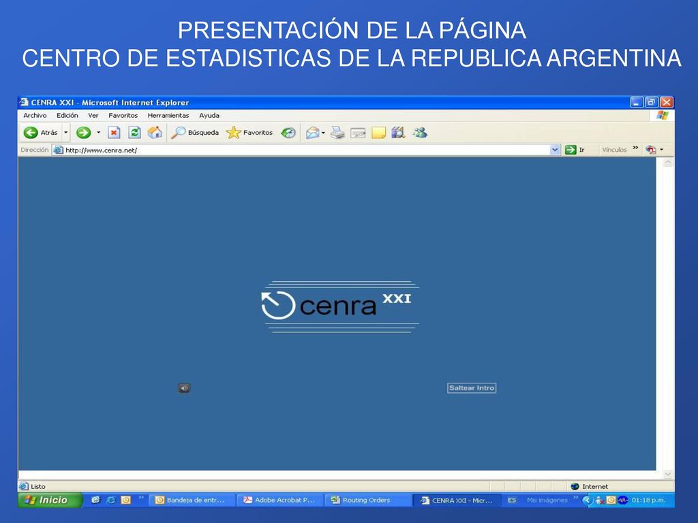Open the Ayuda menu
698x523 pixels.
pyautogui.click(x=209, y=115)
